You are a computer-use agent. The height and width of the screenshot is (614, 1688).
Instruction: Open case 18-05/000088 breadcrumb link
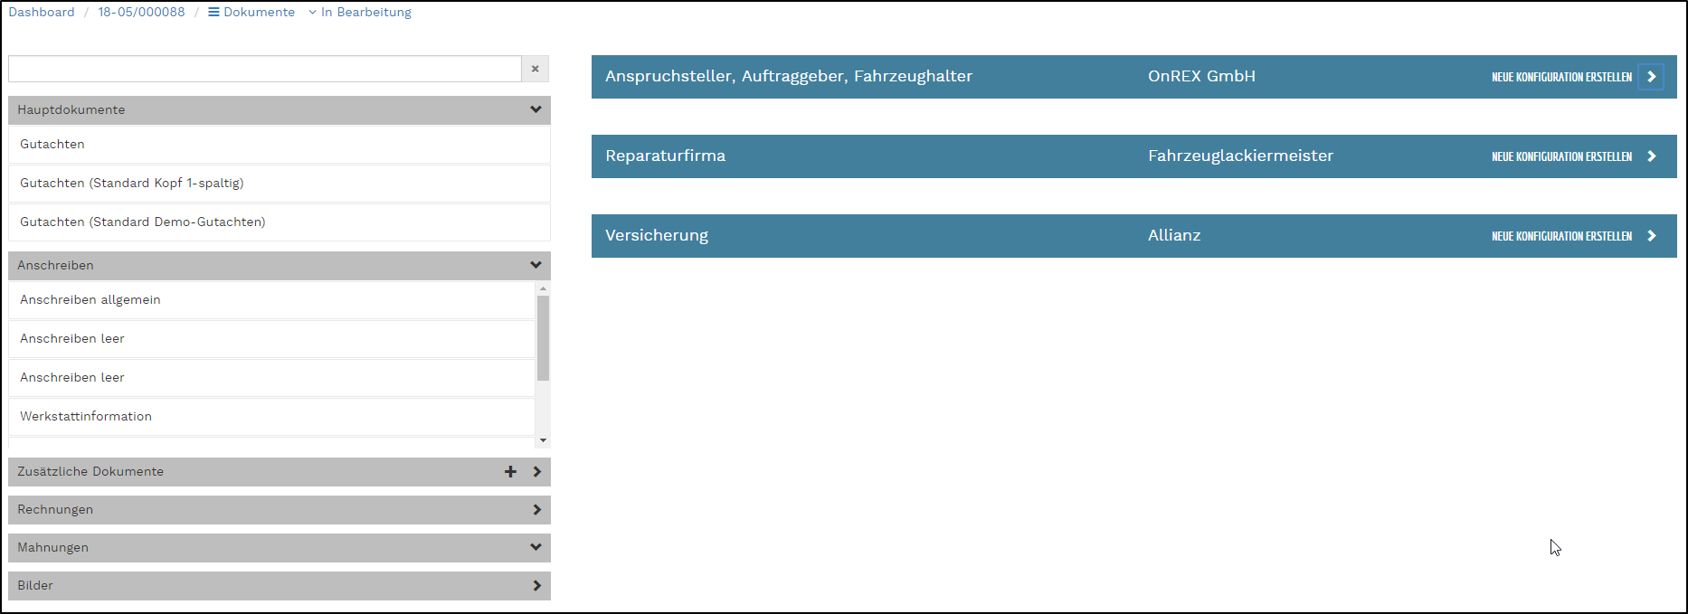coord(141,13)
